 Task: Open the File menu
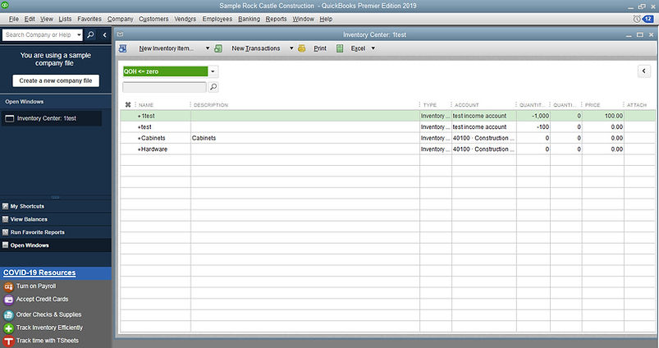pos(13,19)
